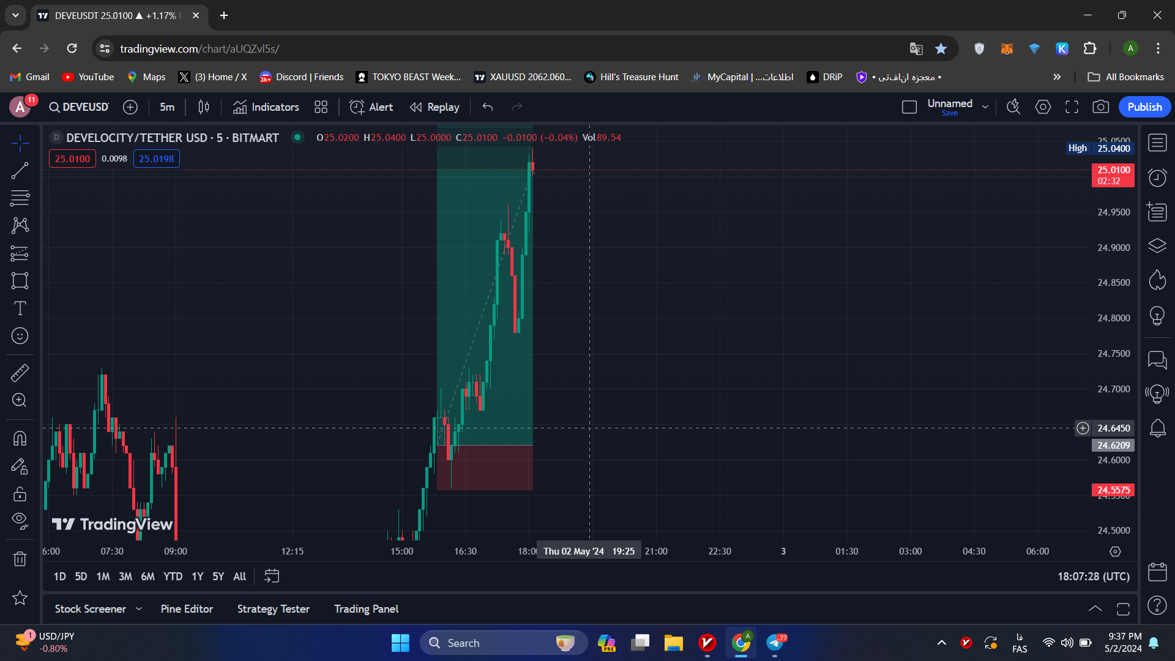
Task: Hide all drawings with the eye icon
Action: (x=20, y=520)
